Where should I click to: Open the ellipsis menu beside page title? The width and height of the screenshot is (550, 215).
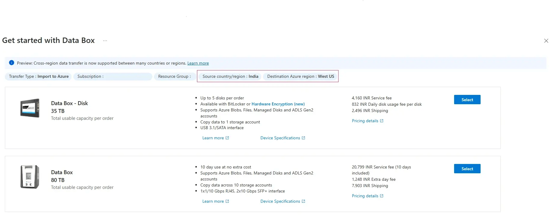tap(105, 41)
